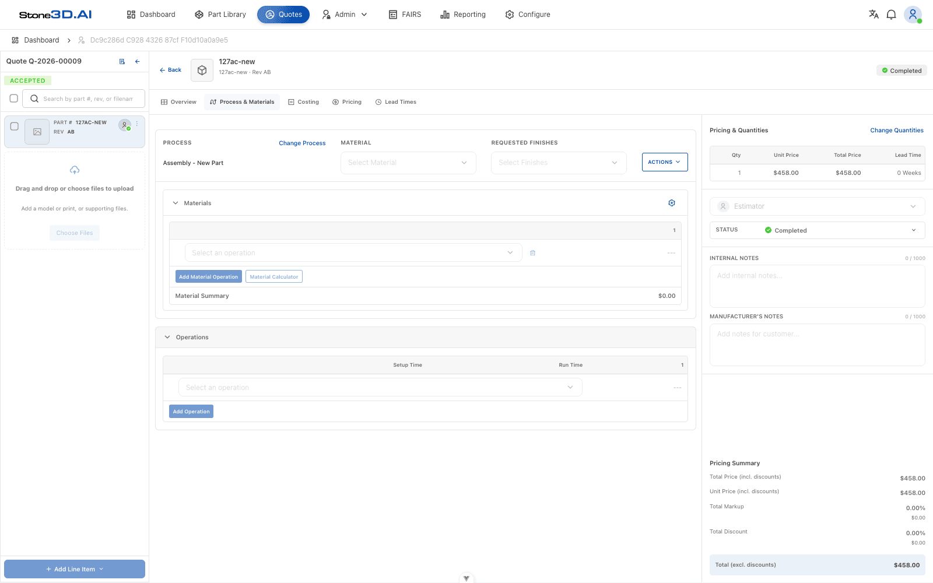Viewport: 933px width, 583px height.
Task: Open the language translate icon
Action: 874,15
